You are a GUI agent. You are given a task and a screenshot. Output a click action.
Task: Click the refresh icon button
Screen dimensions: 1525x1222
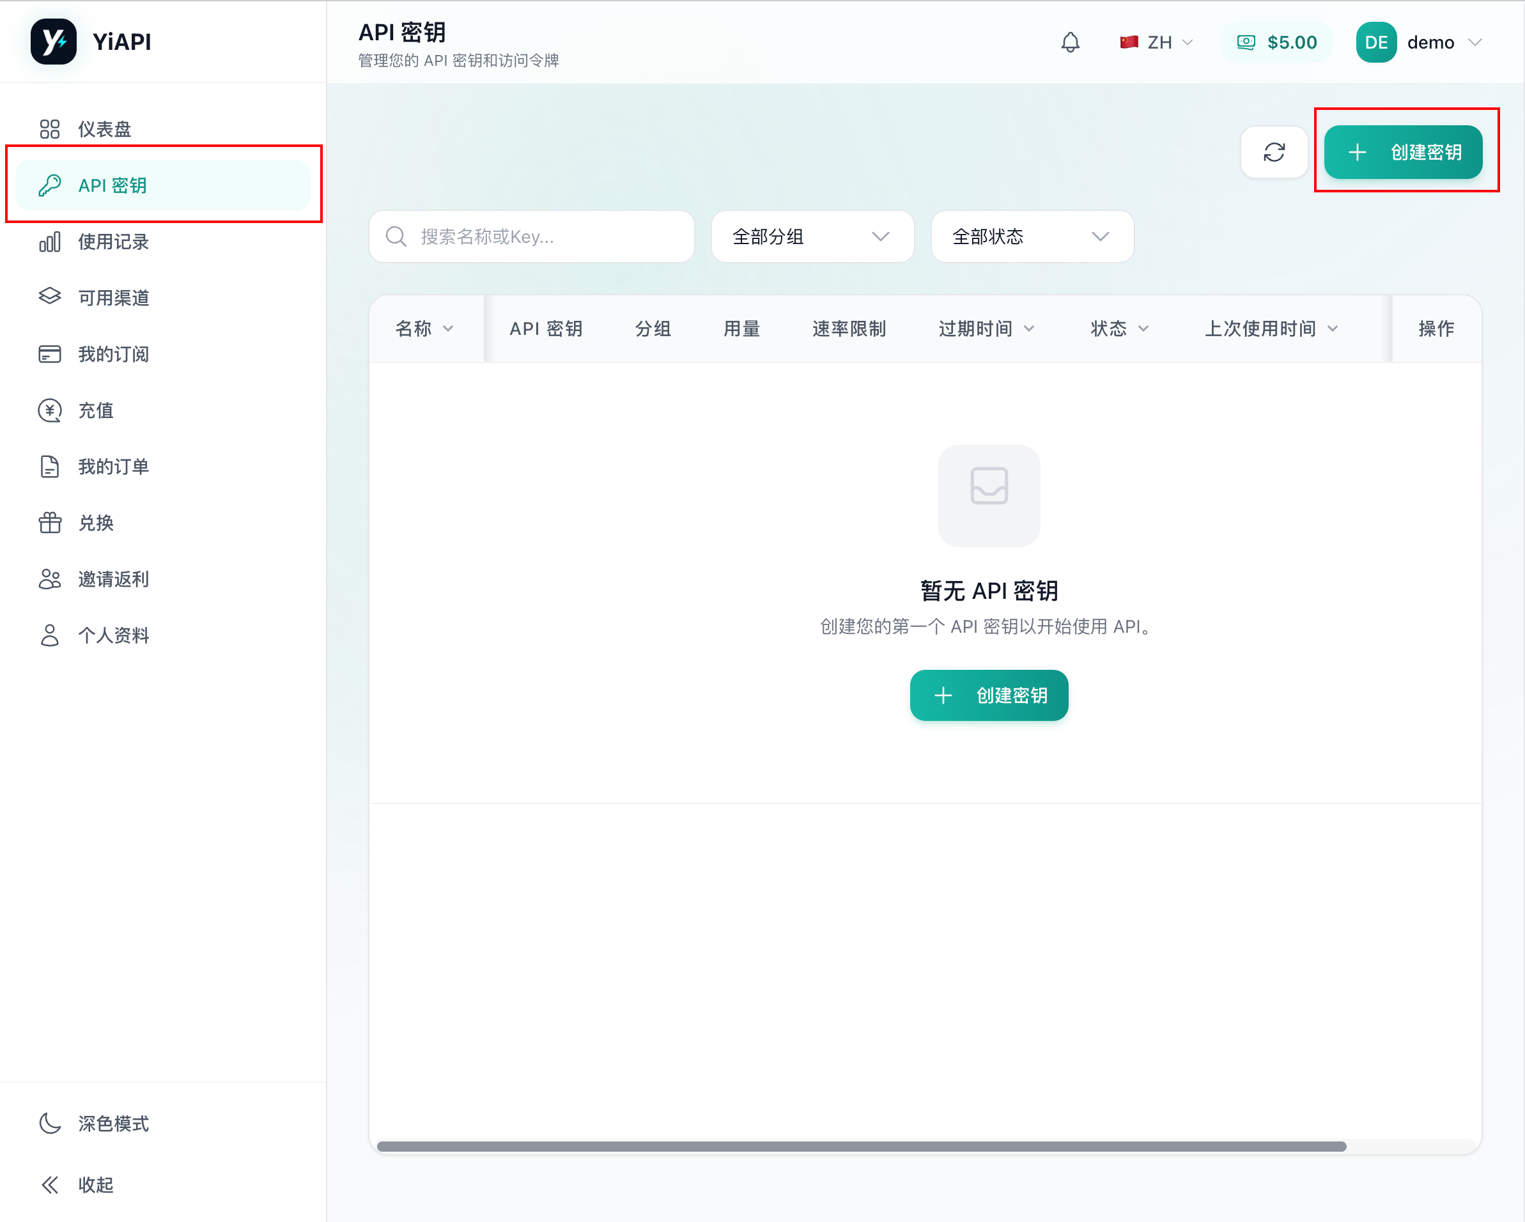tap(1274, 152)
